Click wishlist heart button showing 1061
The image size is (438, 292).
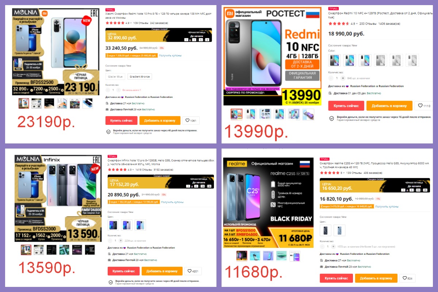coord(191,120)
